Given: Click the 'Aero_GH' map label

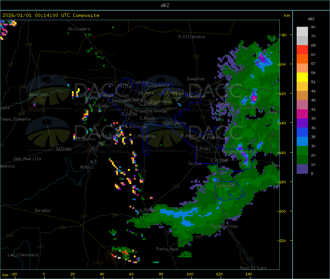Looking at the screenshot, I should [219, 172].
